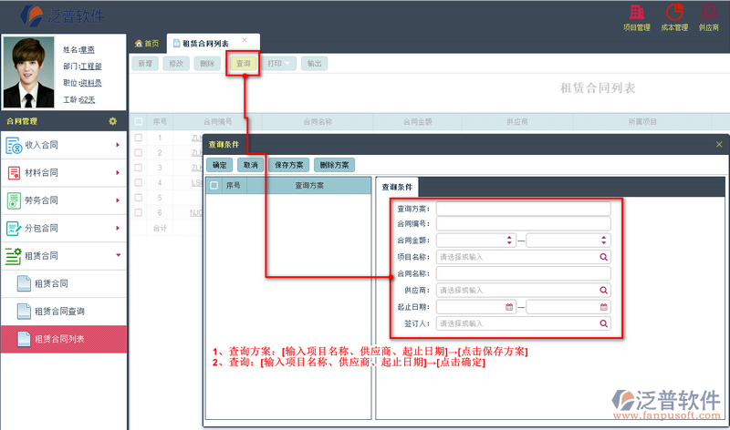Toggle checkbox in 查询方案 list header
This screenshot has height=430, width=730.
[x=214, y=185]
